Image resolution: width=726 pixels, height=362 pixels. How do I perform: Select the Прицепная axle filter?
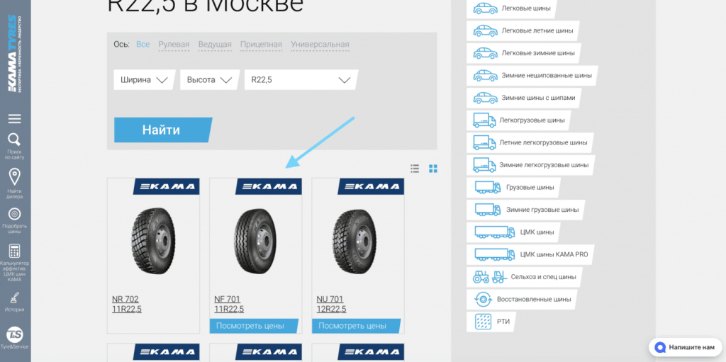(261, 45)
